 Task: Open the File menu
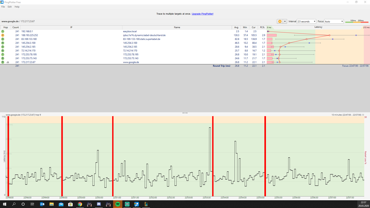(x=3, y=7)
